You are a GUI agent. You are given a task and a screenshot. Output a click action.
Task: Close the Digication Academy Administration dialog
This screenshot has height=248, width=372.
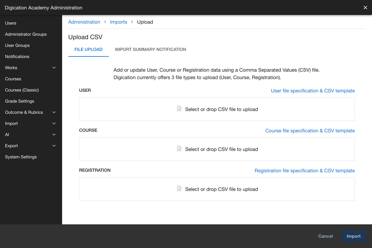tap(365, 8)
